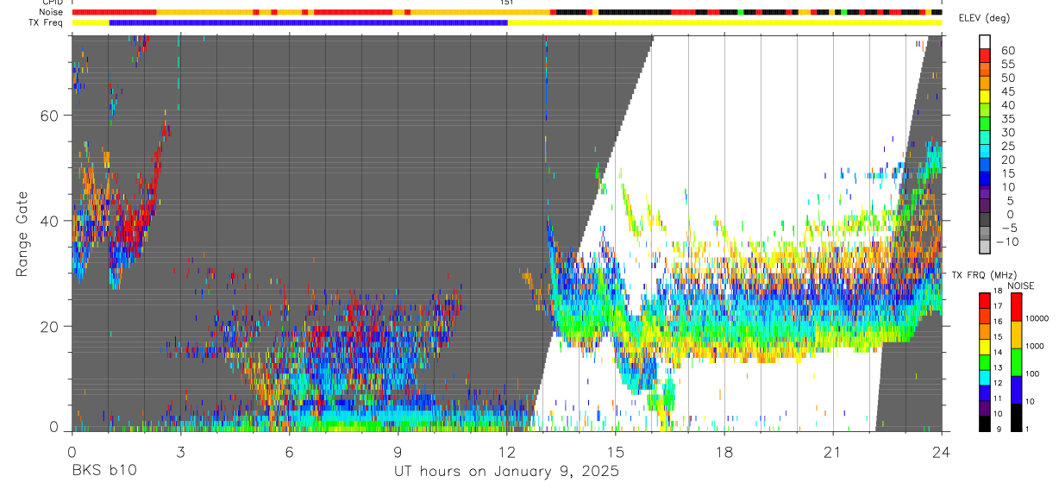
Task: Click the "10000" tick on the NOISE legend
Action: coord(1039,319)
